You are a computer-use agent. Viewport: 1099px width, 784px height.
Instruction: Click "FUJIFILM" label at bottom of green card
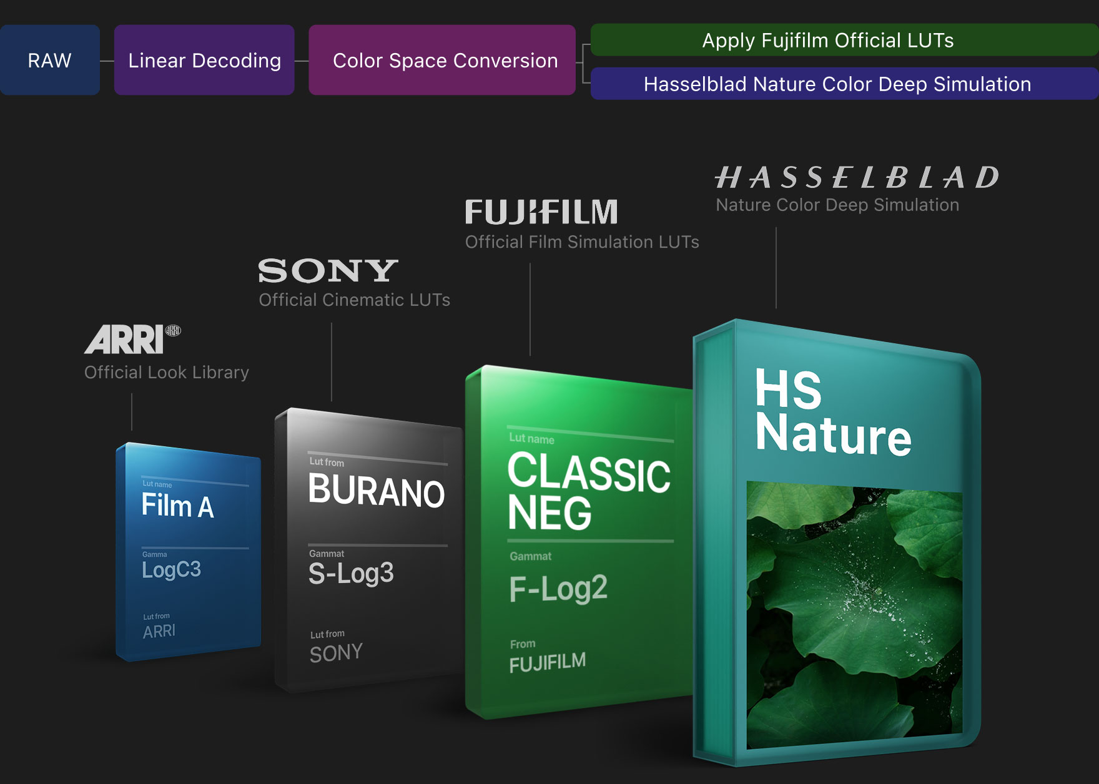pyautogui.click(x=548, y=663)
